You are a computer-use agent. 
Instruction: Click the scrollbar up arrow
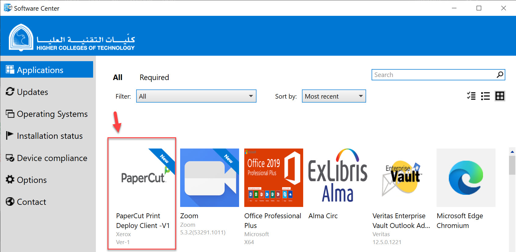point(512,151)
